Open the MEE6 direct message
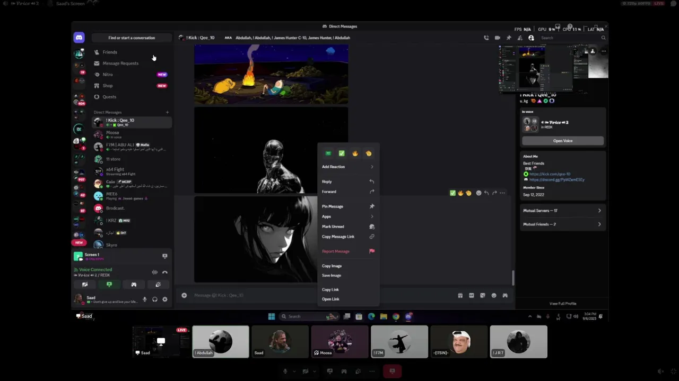Screen dimensions: 679x381 [x=132, y=196]
